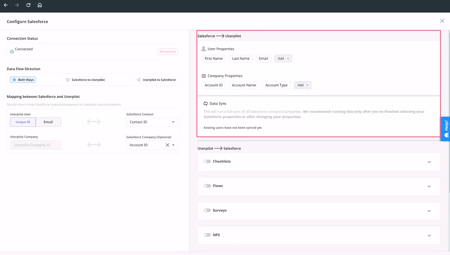This screenshot has width=450, height=255.
Task: Close the Configure Salesforce panel
Action: (x=442, y=21)
